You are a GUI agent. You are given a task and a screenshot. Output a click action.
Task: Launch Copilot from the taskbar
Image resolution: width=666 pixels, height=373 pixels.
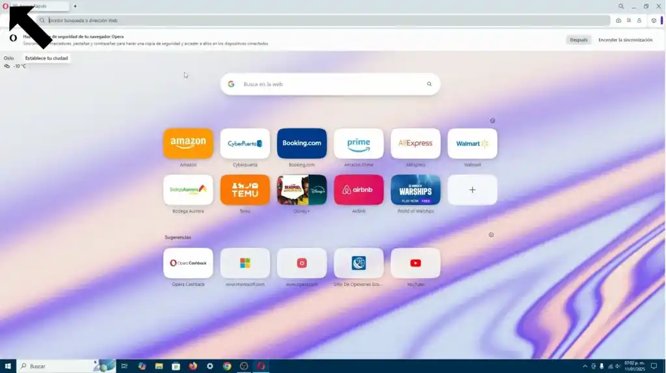pos(142,367)
